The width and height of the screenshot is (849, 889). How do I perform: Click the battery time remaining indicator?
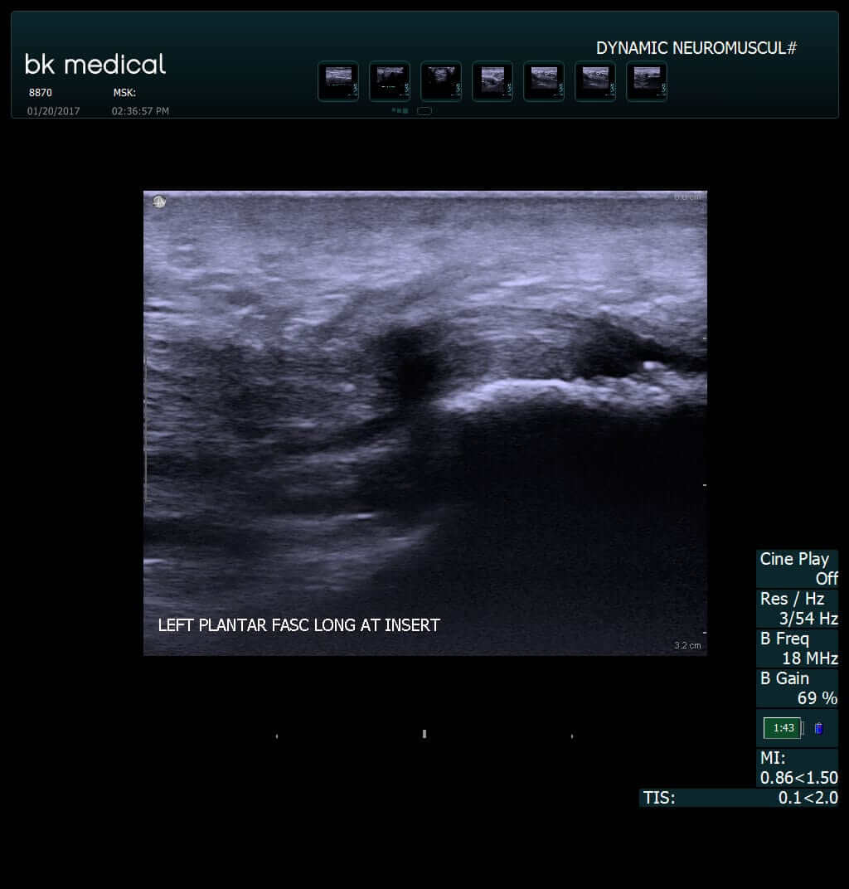point(782,728)
